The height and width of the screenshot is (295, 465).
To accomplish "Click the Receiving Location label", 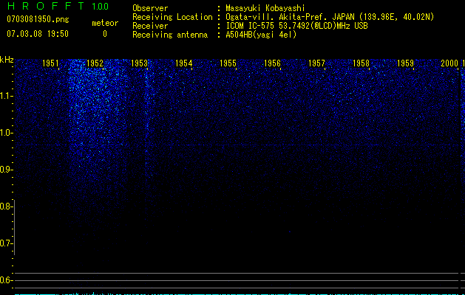I will pos(172,17).
